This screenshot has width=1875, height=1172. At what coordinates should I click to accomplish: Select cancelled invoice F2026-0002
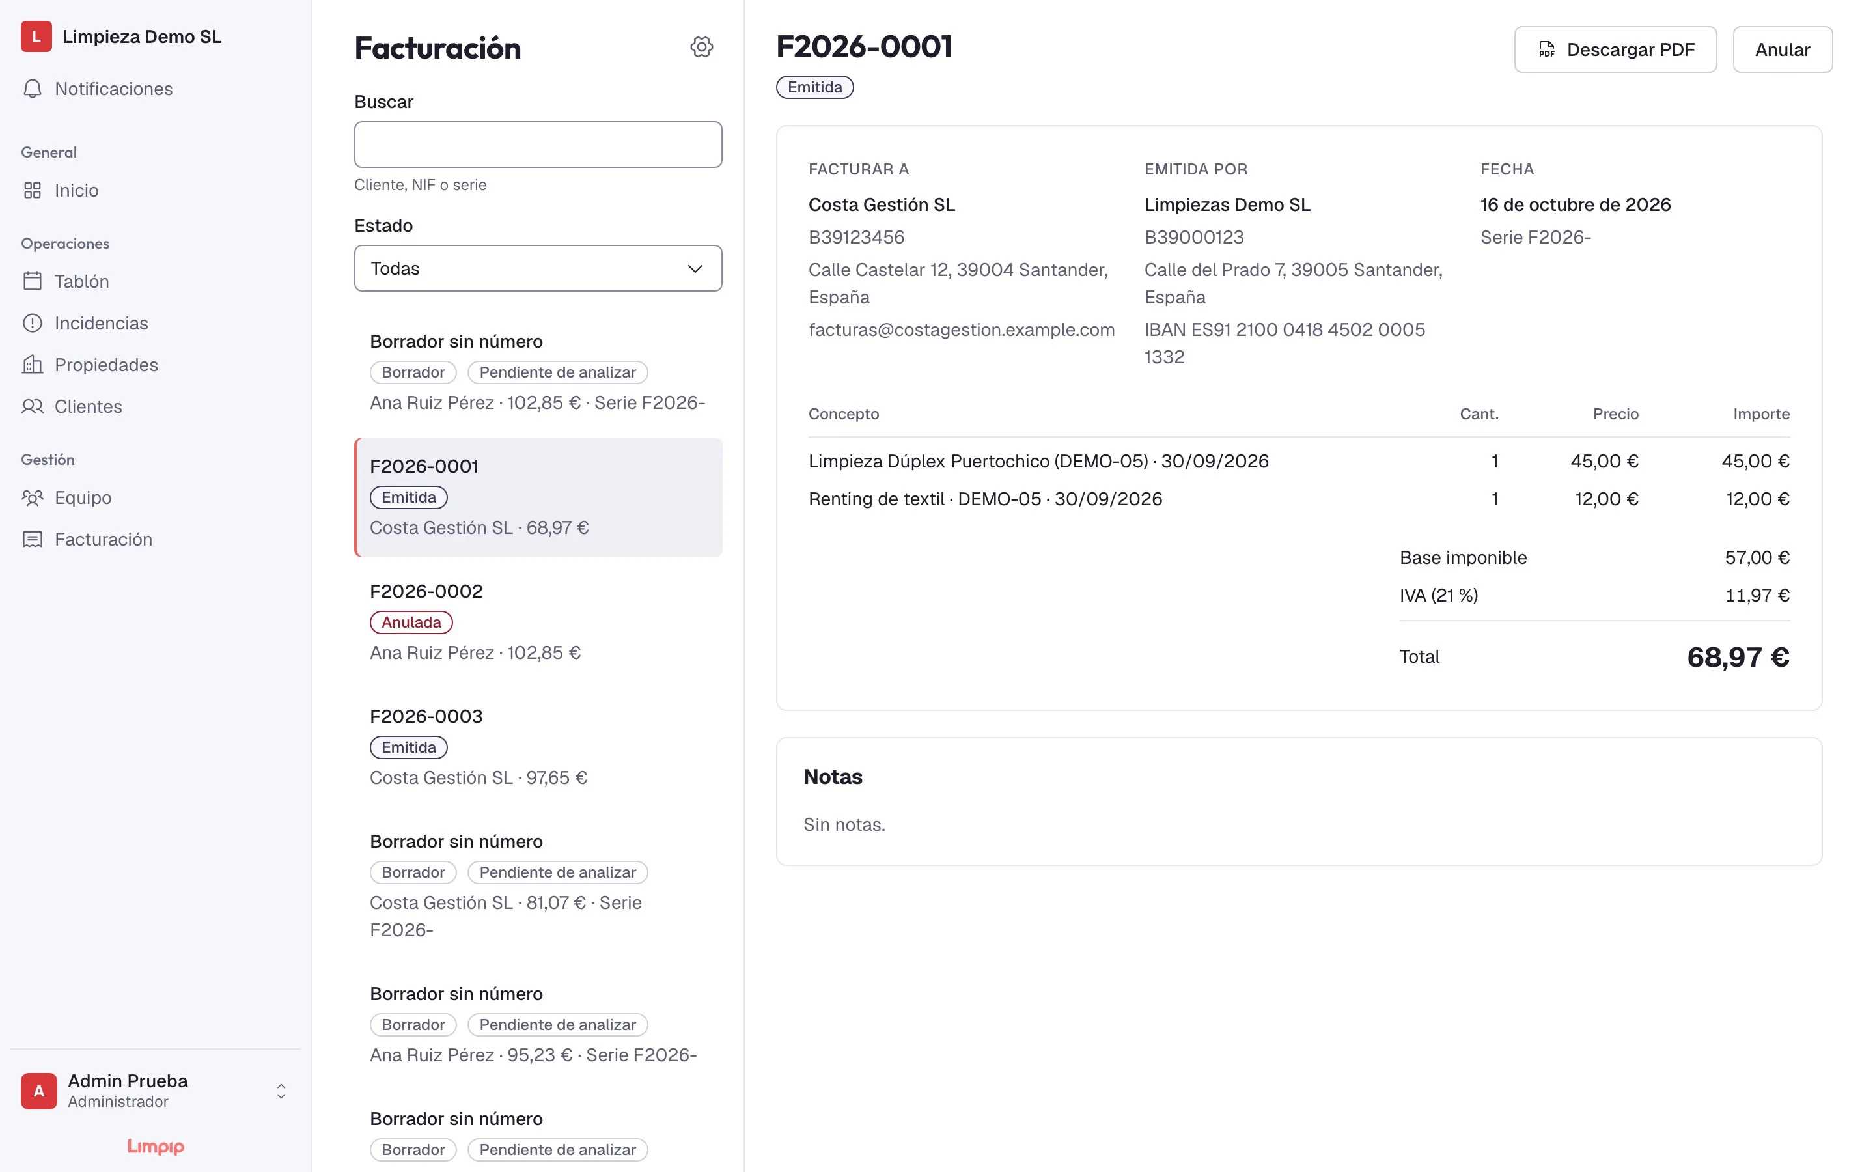click(538, 622)
